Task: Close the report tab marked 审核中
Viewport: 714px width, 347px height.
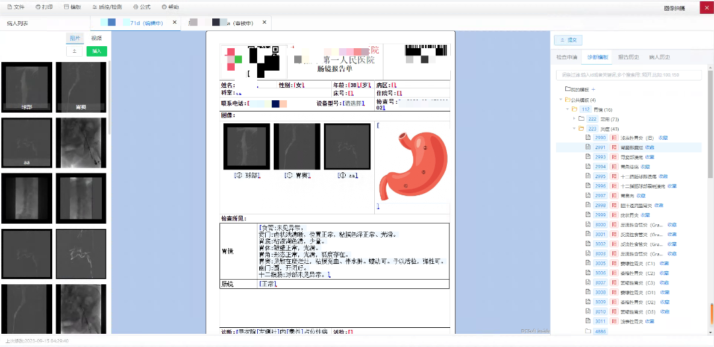Action: pyautogui.click(x=264, y=22)
